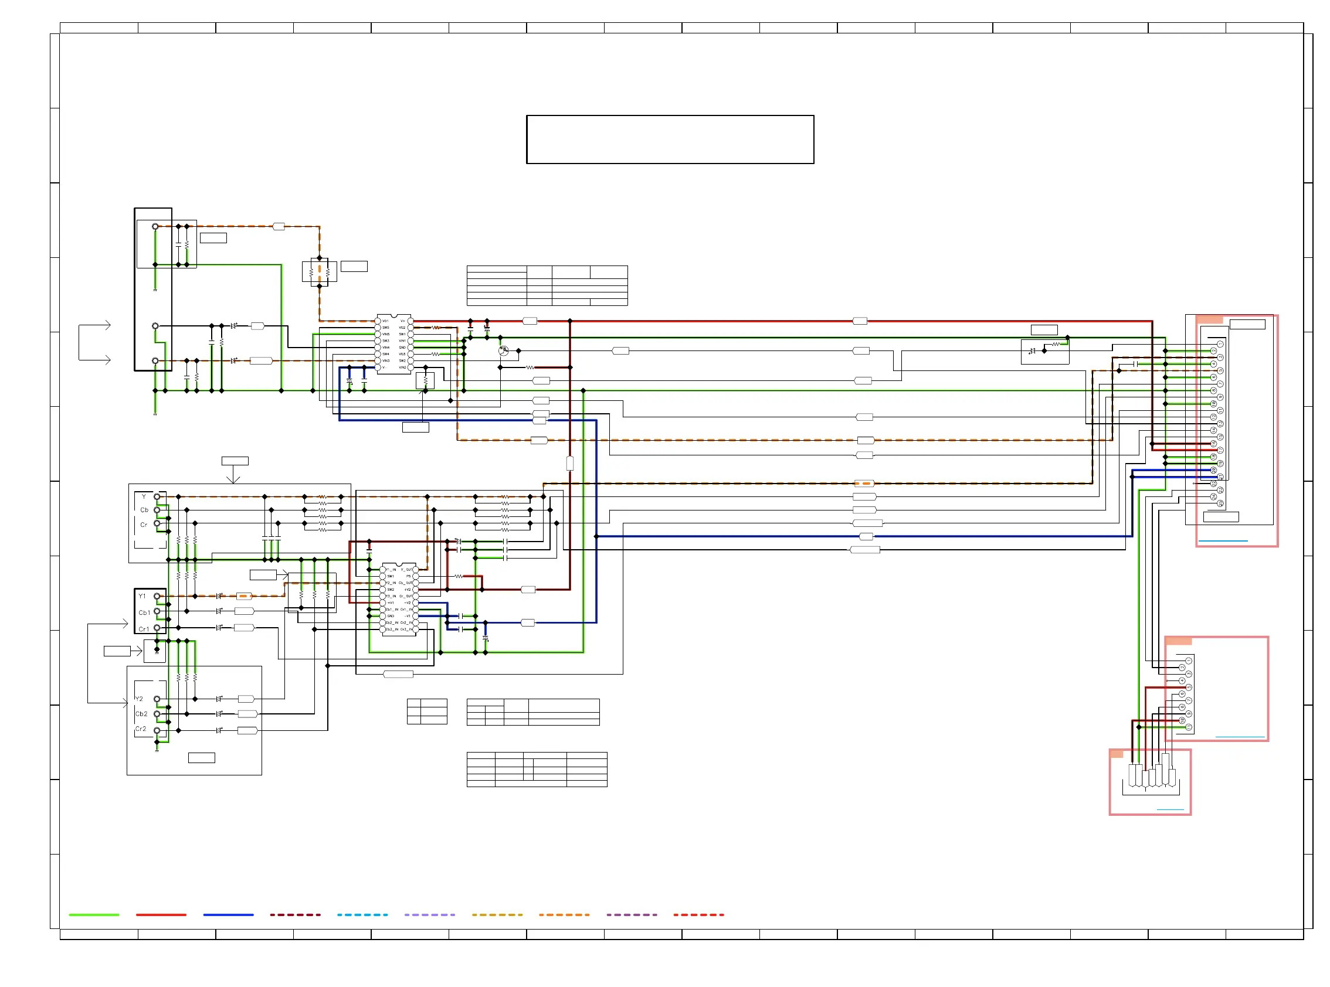Select the cyan dashed legend line
The width and height of the screenshot is (1330, 987).
362,915
